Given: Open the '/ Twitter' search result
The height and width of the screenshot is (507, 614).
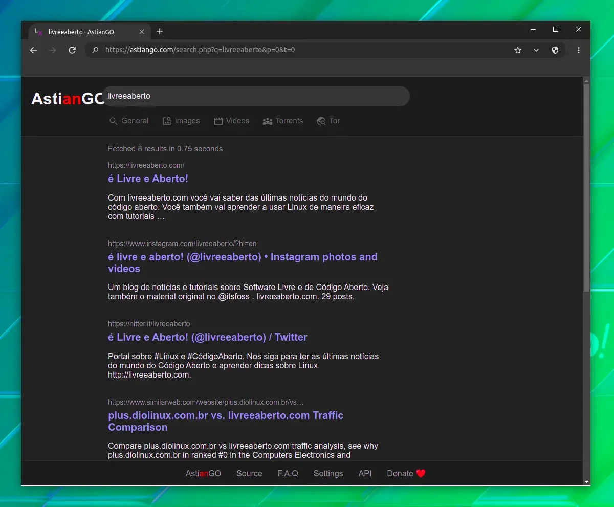Looking at the screenshot, I should pyautogui.click(x=208, y=337).
